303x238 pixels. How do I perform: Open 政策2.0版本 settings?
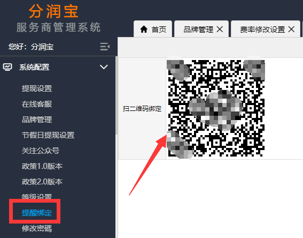(42, 182)
